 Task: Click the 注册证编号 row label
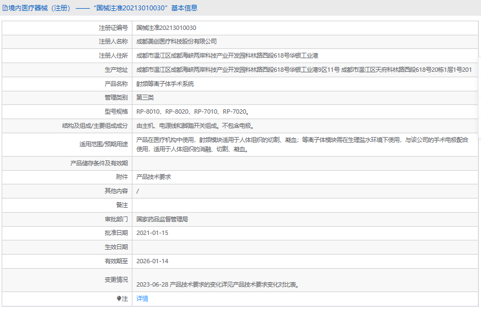tap(113, 27)
